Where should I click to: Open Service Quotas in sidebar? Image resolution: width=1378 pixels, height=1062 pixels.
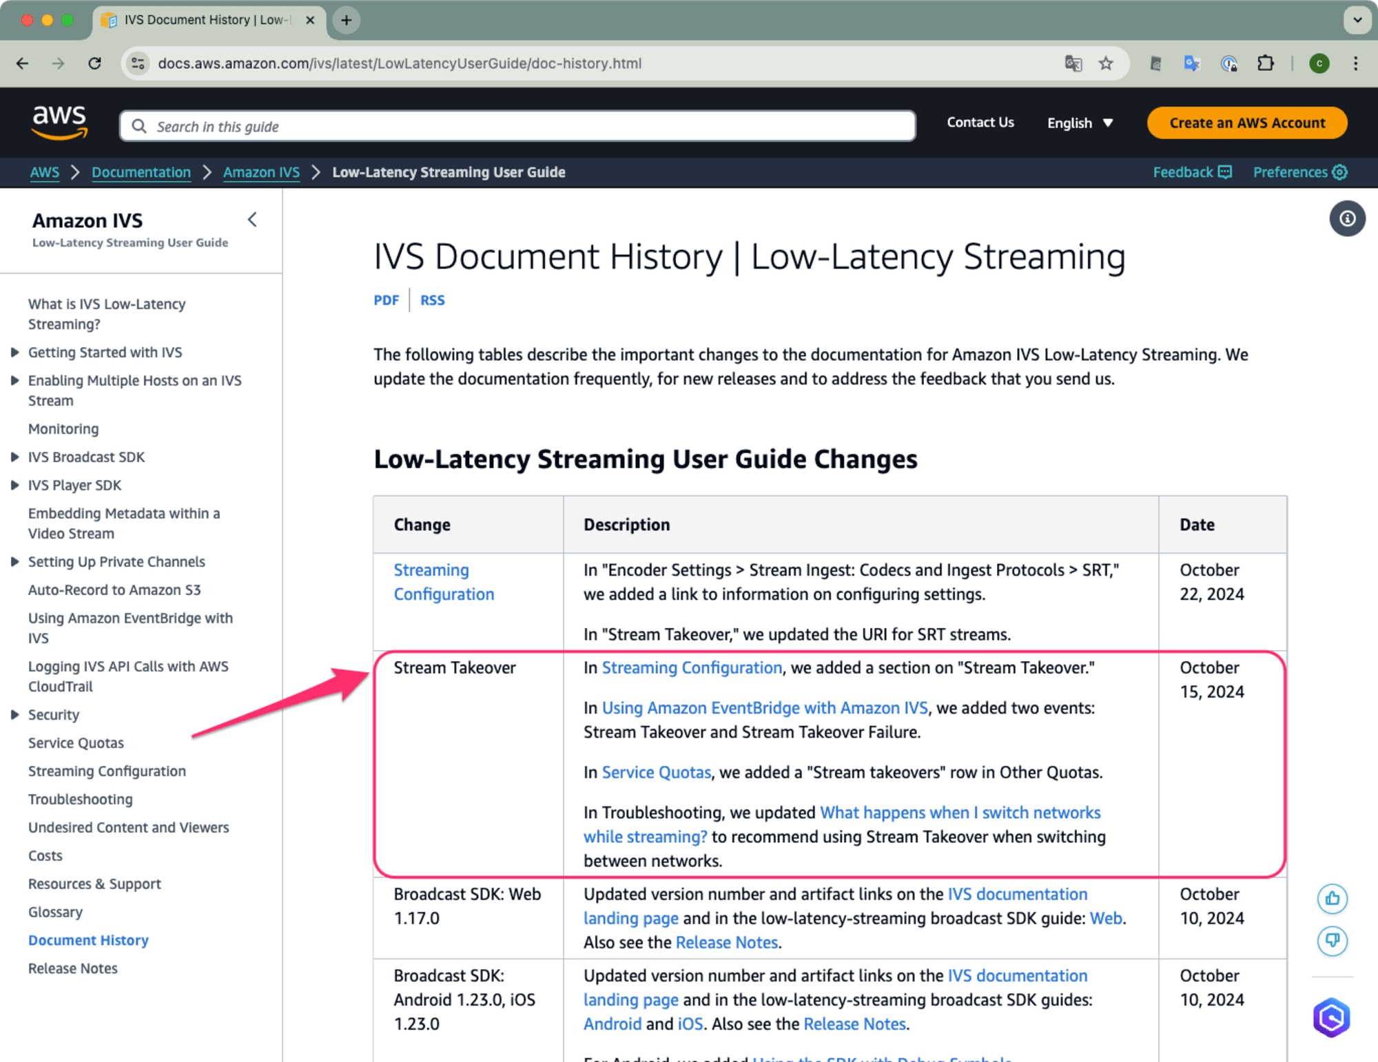[x=76, y=743]
